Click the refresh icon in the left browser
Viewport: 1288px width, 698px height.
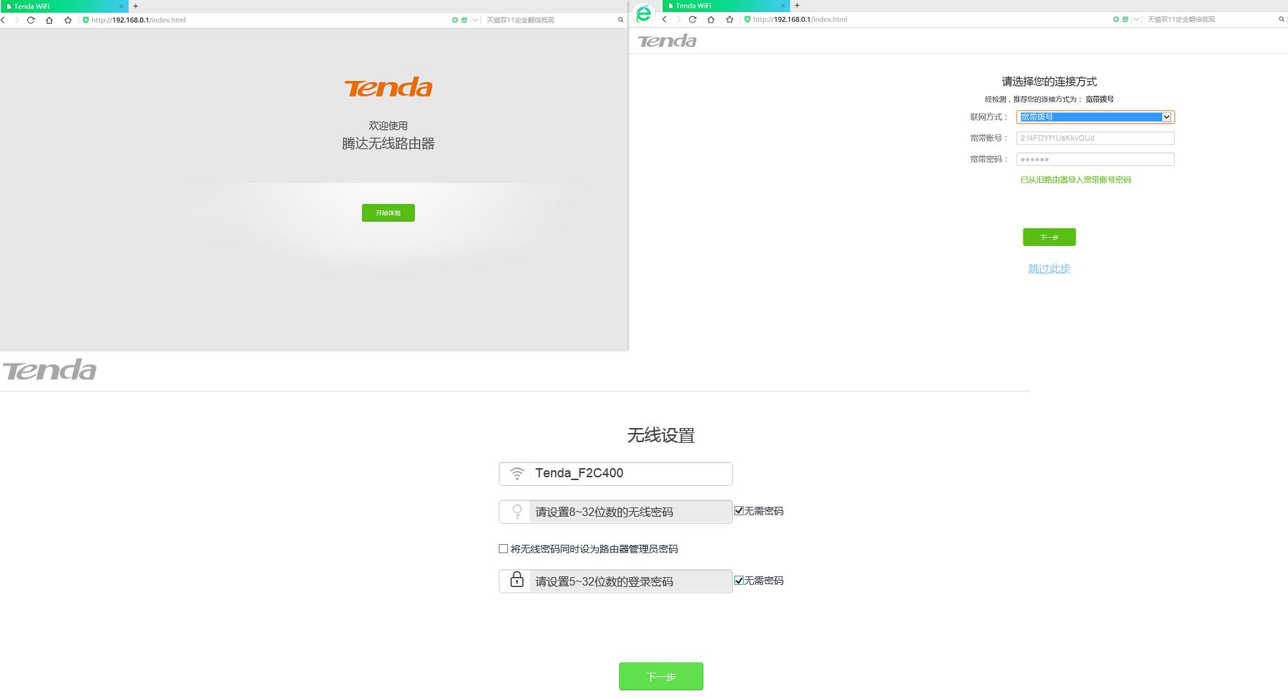click(x=30, y=20)
